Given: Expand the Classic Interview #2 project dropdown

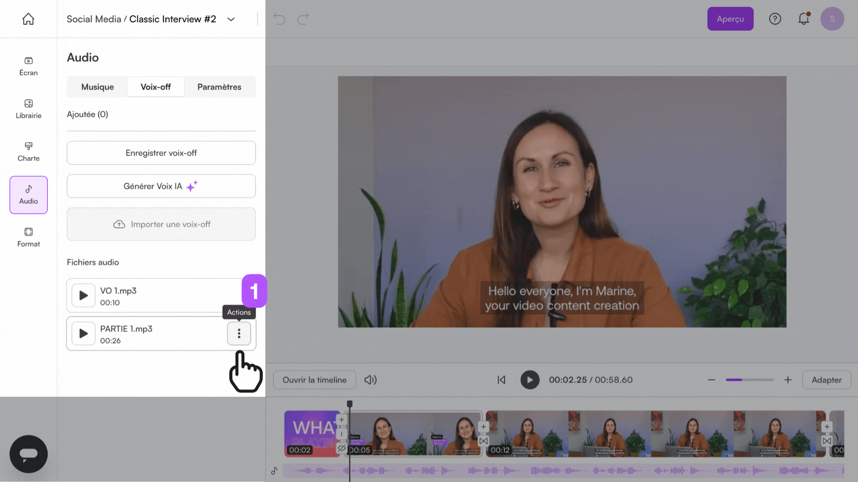Looking at the screenshot, I should click(x=231, y=19).
